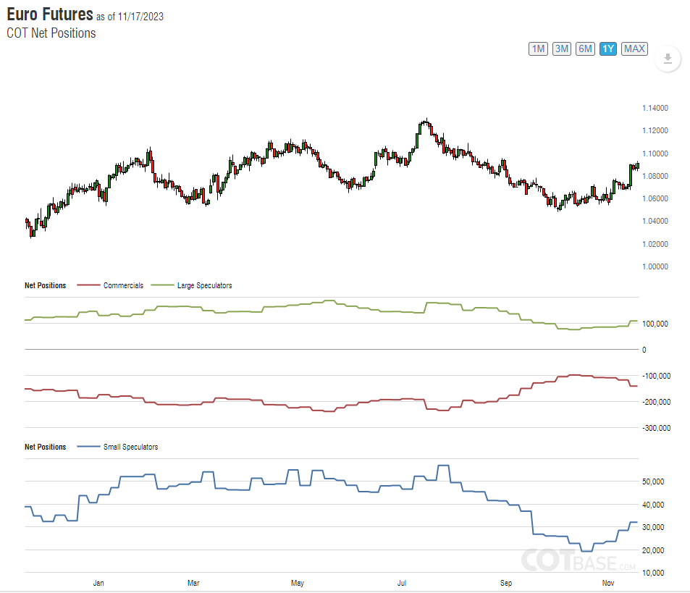Click the blue Small Speculators legend line

88,447
